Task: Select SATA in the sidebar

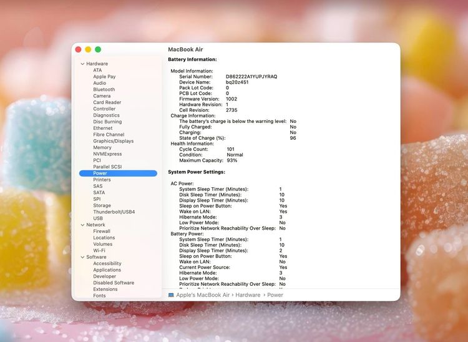Action: click(x=99, y=192)
